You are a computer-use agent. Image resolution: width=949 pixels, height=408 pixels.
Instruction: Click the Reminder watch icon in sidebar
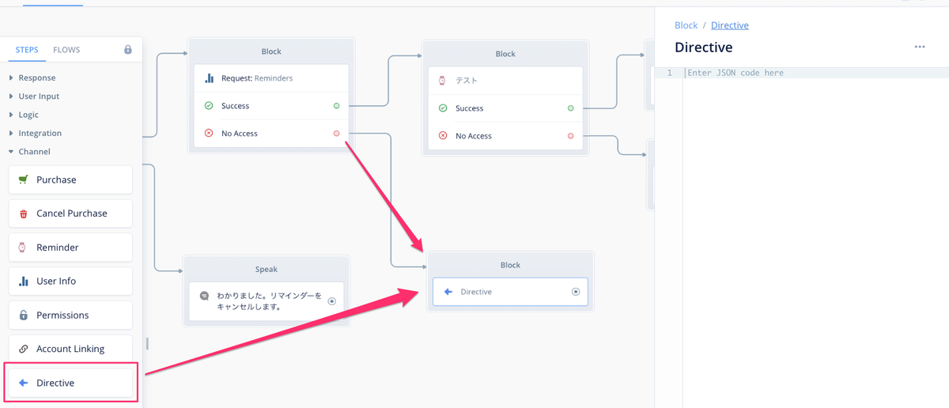click(x=23, y=247)
